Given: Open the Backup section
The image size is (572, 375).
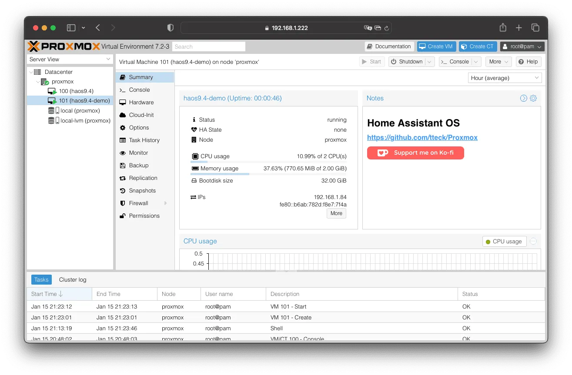Looking at the screenshot, I should click(x=144, y=166).
